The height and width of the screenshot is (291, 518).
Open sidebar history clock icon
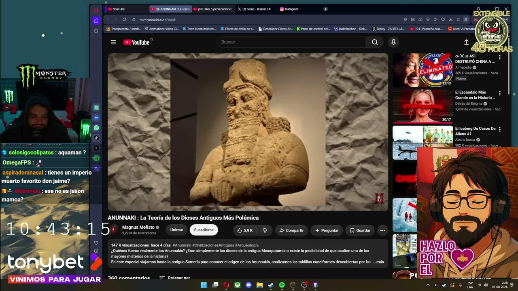(96, 251)
